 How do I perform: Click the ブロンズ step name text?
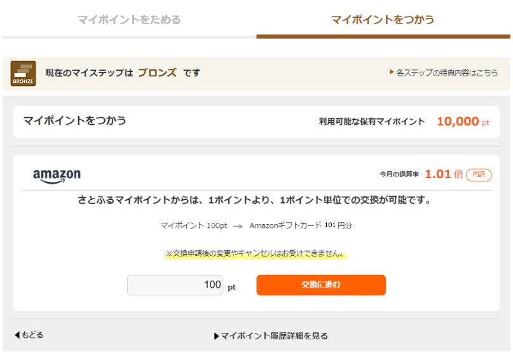157,73
